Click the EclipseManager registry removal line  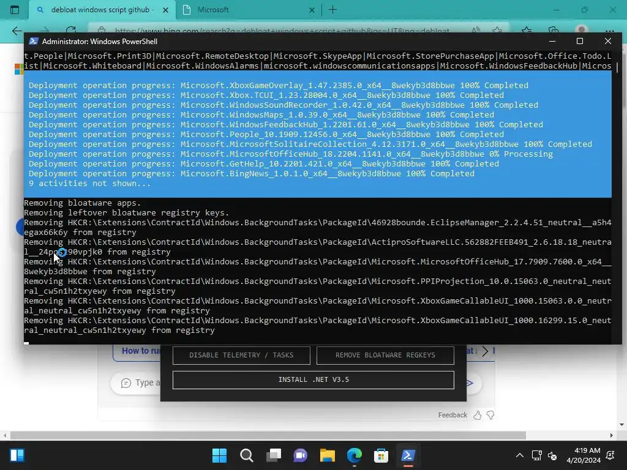[x=318, y=228]
